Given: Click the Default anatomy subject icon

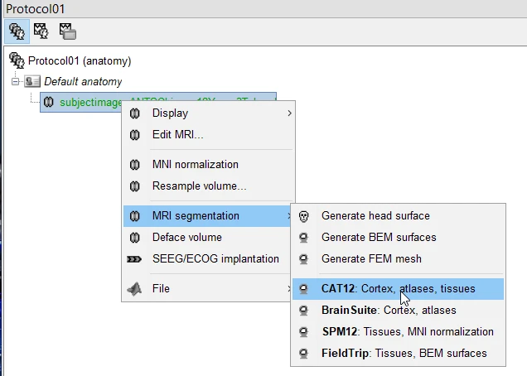Looking at the screenshot, I should [32, 81].
